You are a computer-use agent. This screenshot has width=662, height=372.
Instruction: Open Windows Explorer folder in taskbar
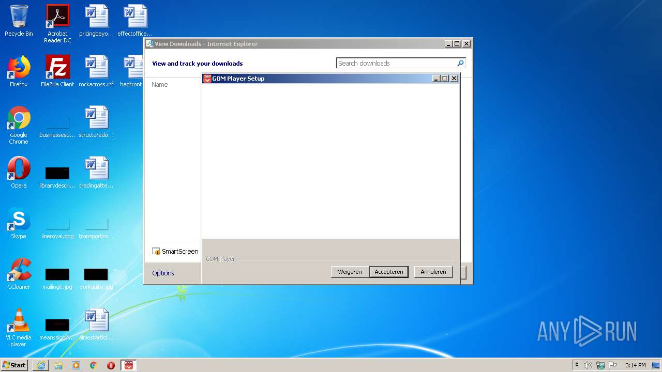point(58,365)
